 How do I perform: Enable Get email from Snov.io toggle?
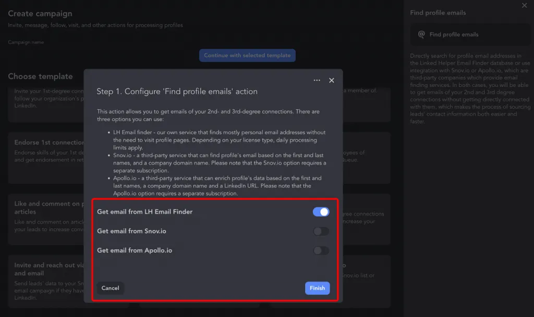321,231
